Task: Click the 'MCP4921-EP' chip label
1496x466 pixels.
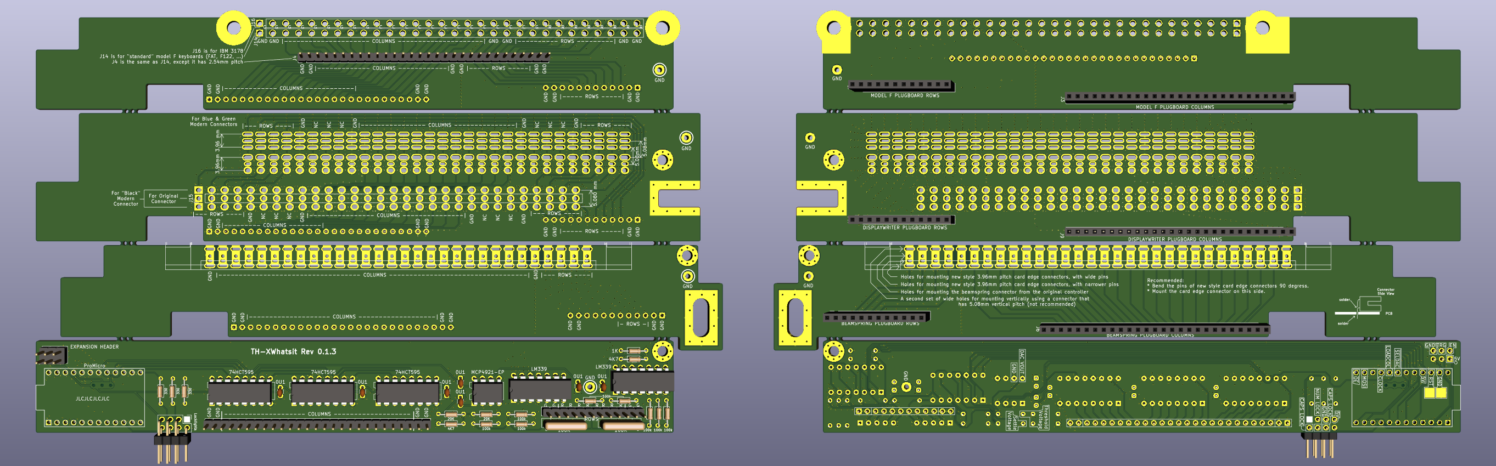Action: pyautogui.click(x=488, y=373)
